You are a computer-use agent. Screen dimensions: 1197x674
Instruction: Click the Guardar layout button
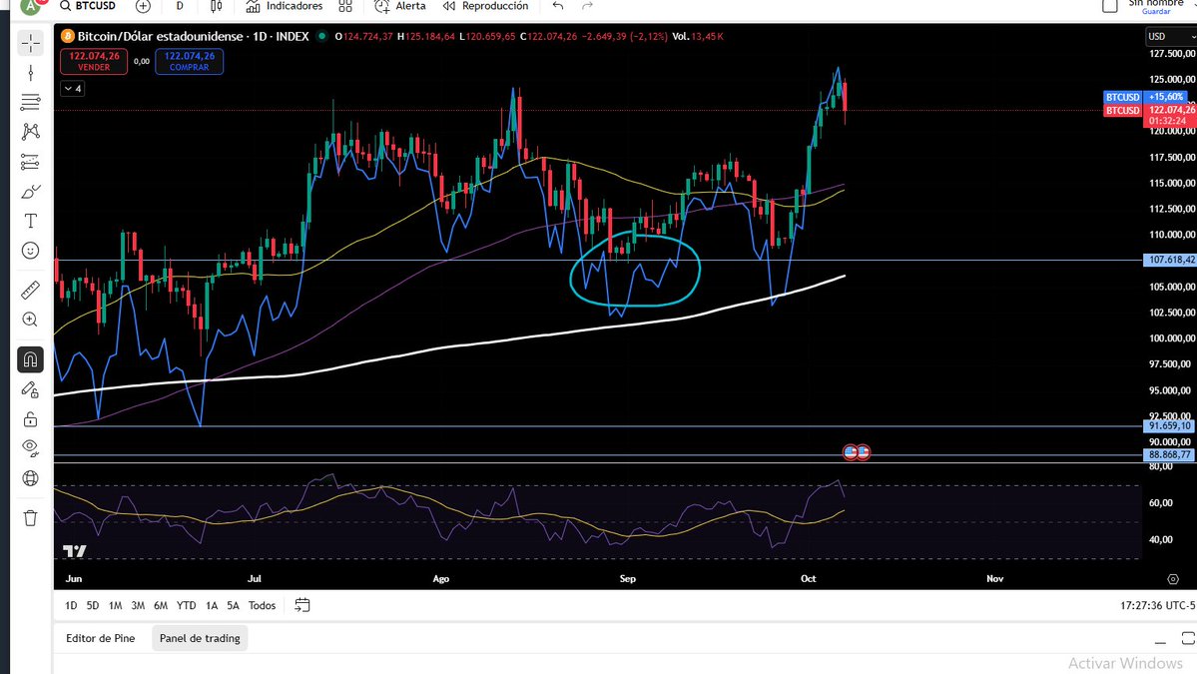[1156, 11]
